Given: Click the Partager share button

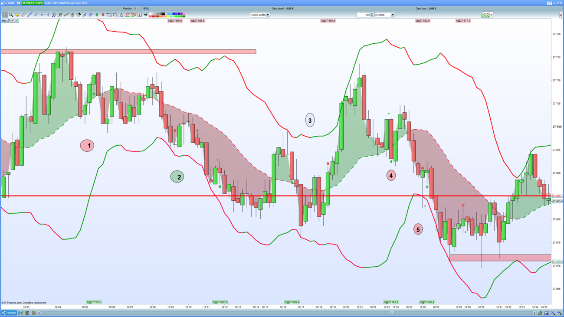Looking at the screenshot, I should (9, 313).
